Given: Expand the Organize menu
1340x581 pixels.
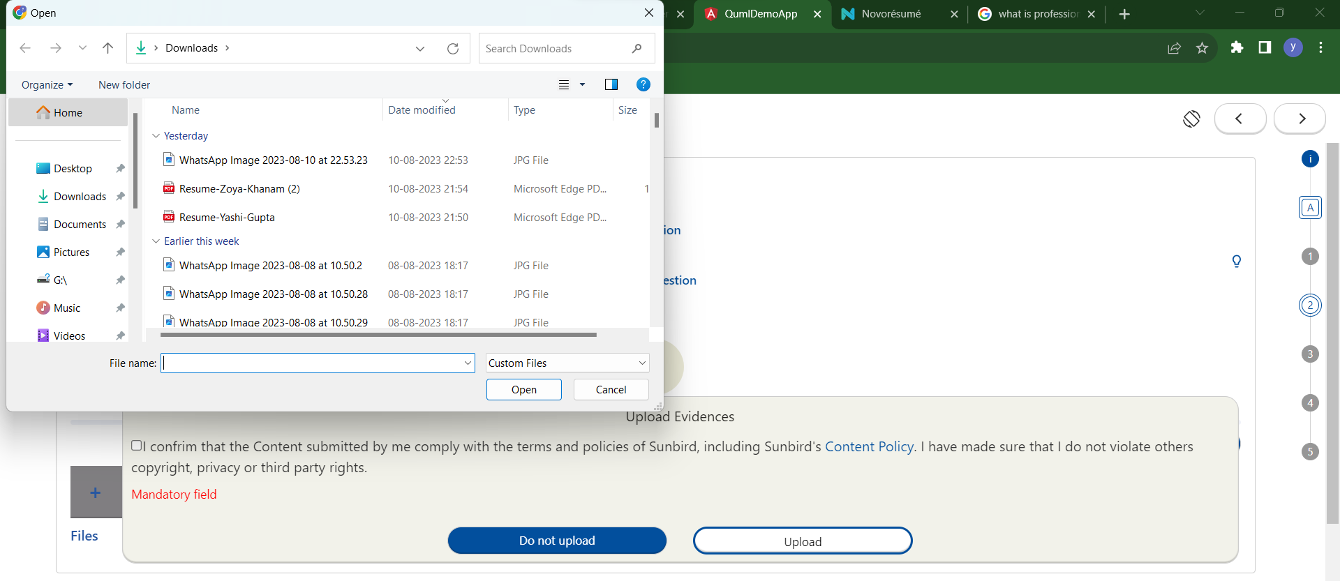Looking at the screenshot, I should pyautogui.click(x=47, y=85).
